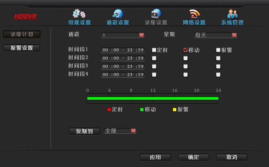Click the 时间段1 label
Viewport: 269px width, 167px height.
coord(78,49)
